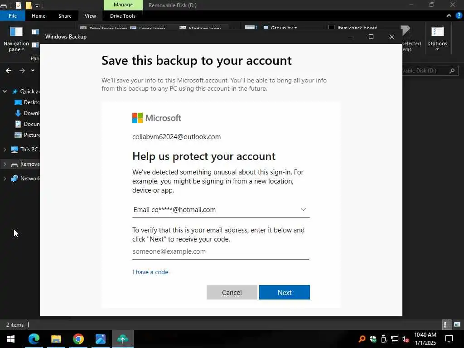Select Documents in the navigation tree

click(27, 124)
